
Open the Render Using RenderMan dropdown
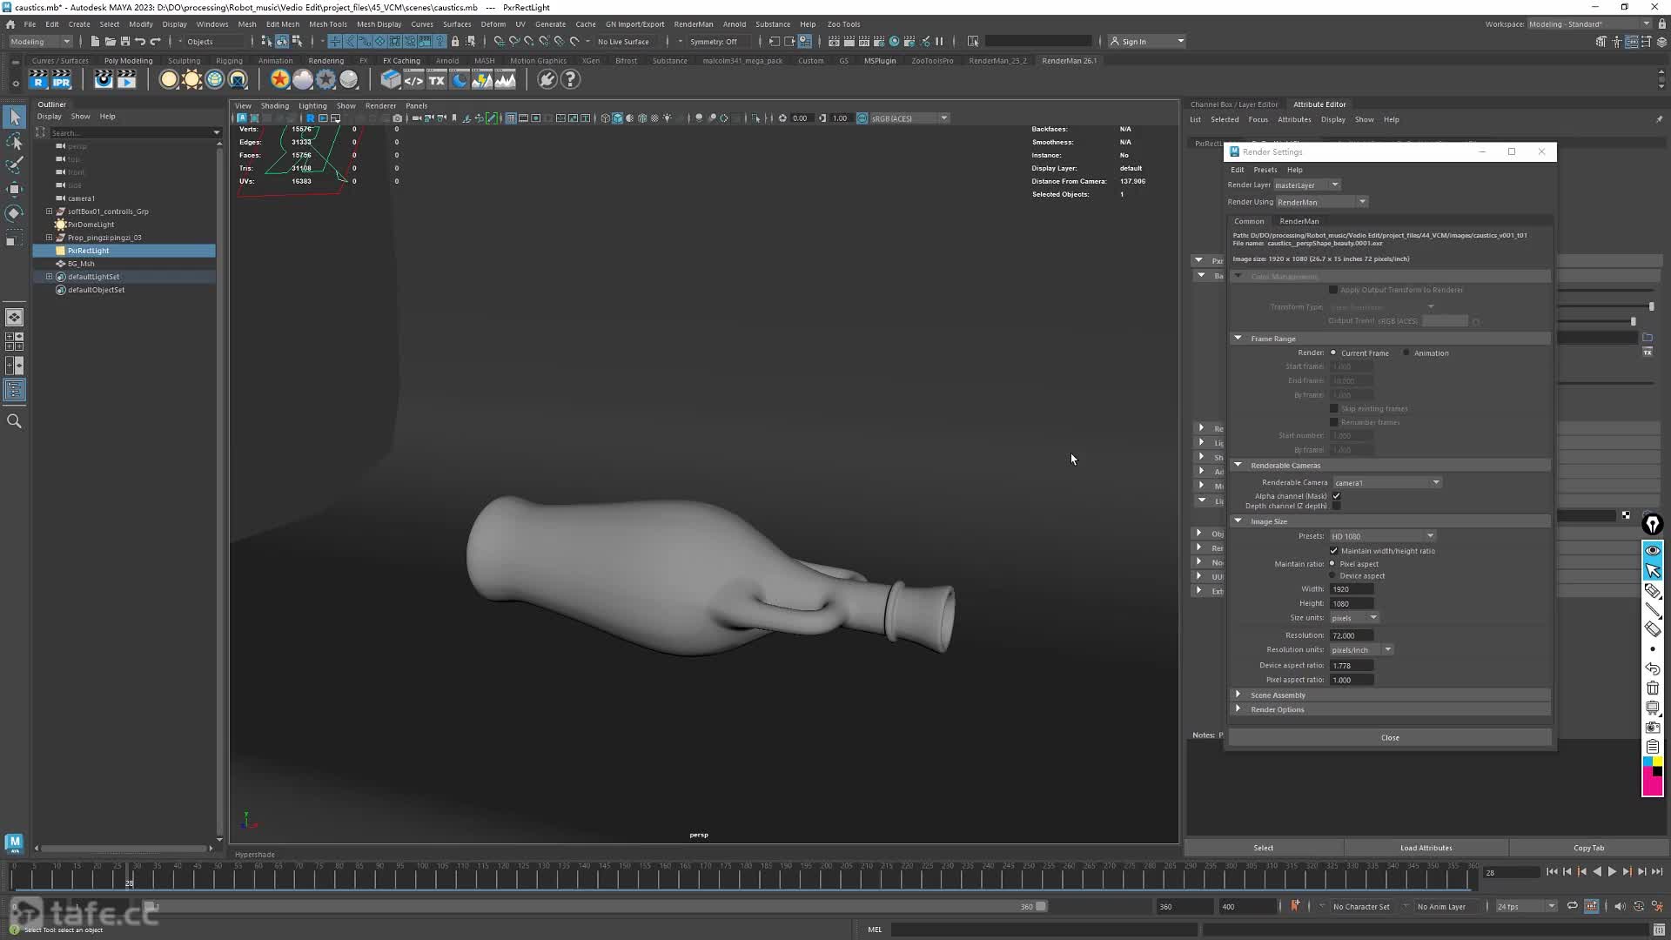pos(1321,202)
